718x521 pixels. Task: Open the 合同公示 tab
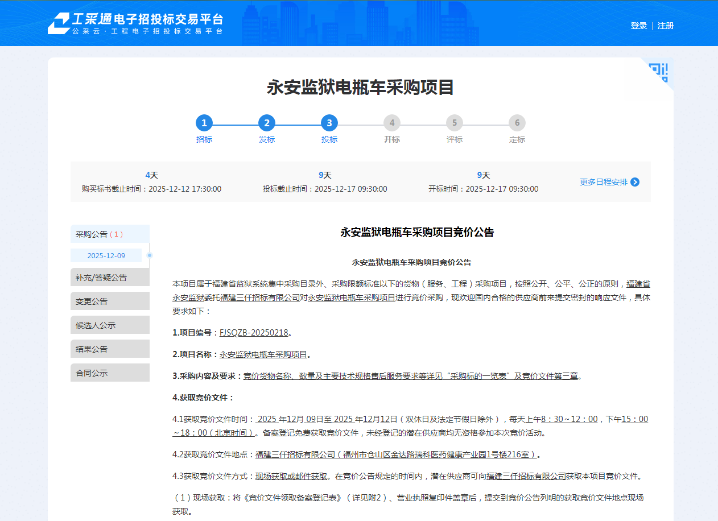(x=110, y=373)
